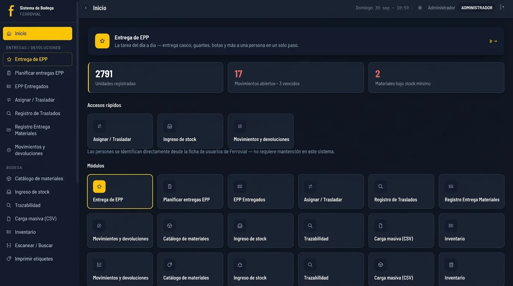Click star icon in Entrega de EPP banner
This screenshot has width=513, height=286.
(102, 41)
